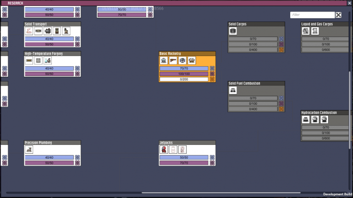Click the glass forge icon in High-Temperature Forging
This screenshot has height=198, width=353.
[x=48, y=60]
